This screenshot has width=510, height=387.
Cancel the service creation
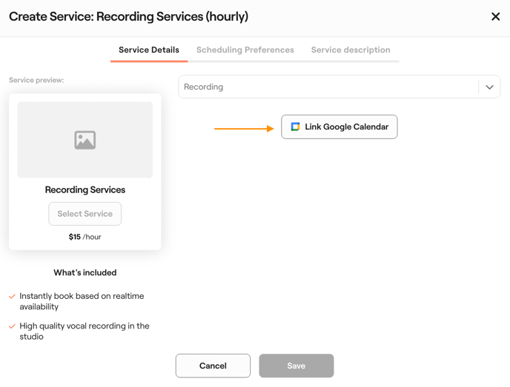click(213, 366)
